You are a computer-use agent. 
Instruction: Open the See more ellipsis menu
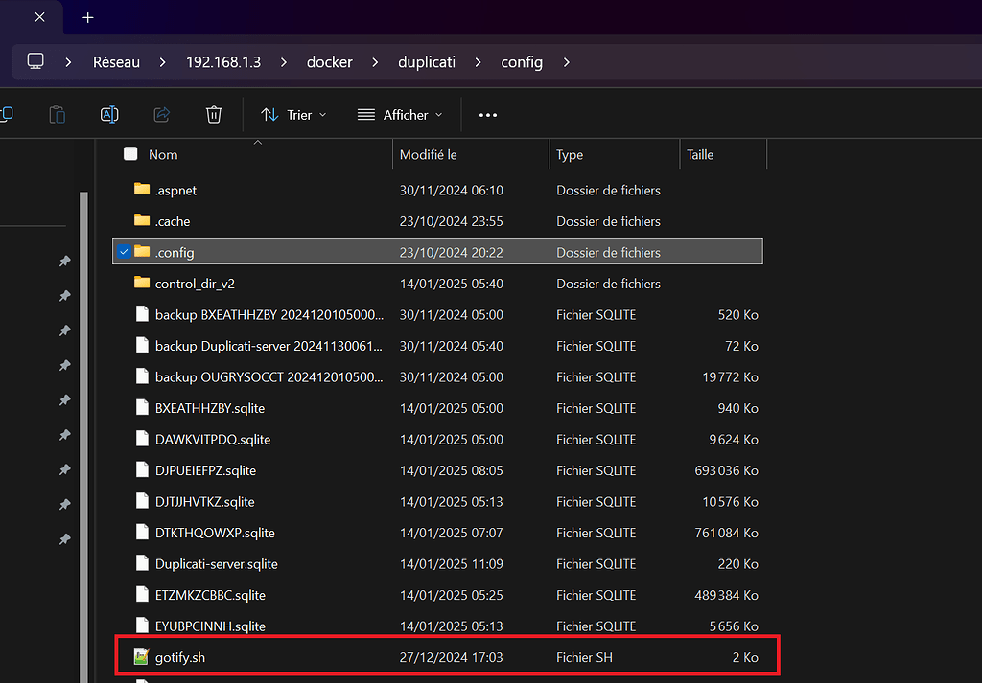pyautogui.click(x=487, y=115)
